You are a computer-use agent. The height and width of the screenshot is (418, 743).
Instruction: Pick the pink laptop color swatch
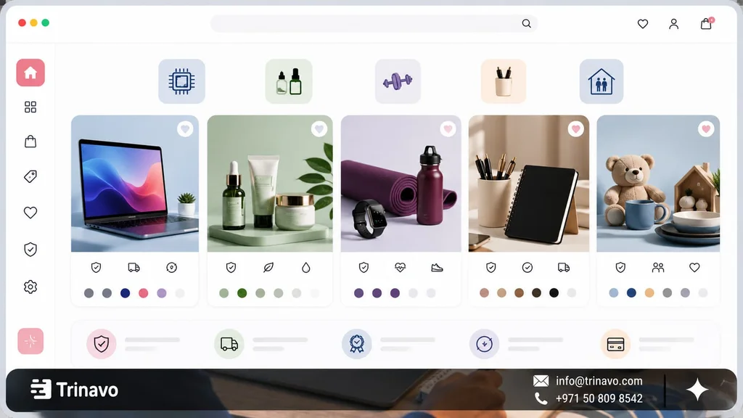(x=144, y=293)
